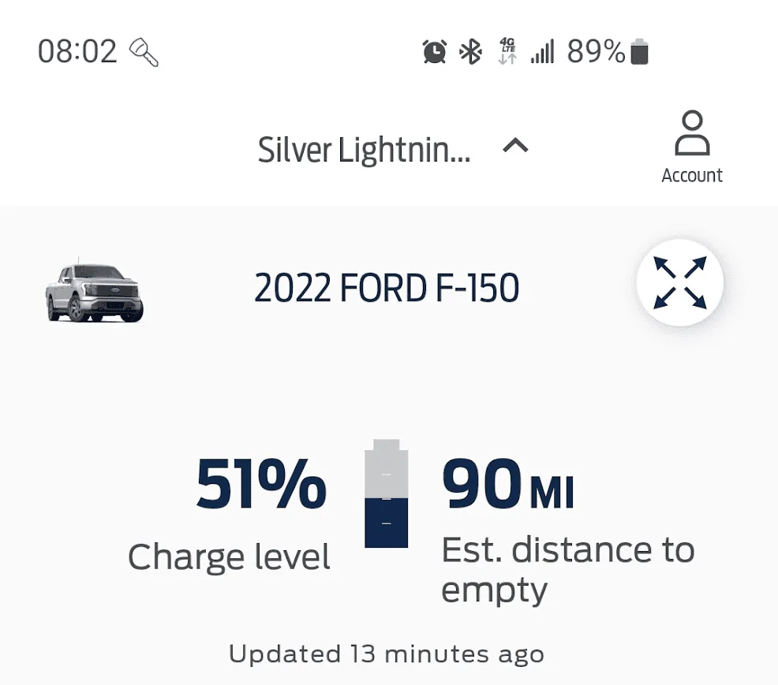Select the 2022 FORD F-150 title

[x=387, y=289]
